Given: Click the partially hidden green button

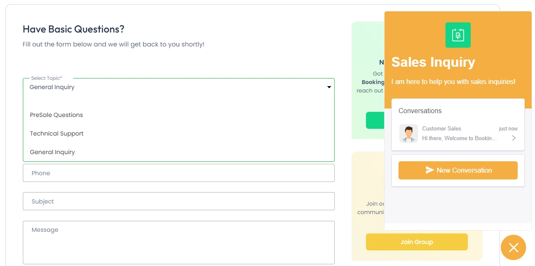Looking at the screenshot, I should pyautogui.click(x=375, y=120).
